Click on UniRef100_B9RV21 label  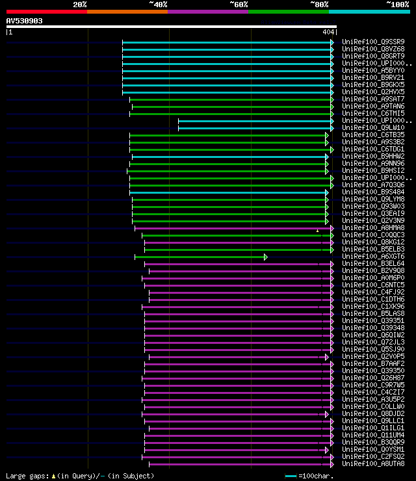tap(373, 77)
